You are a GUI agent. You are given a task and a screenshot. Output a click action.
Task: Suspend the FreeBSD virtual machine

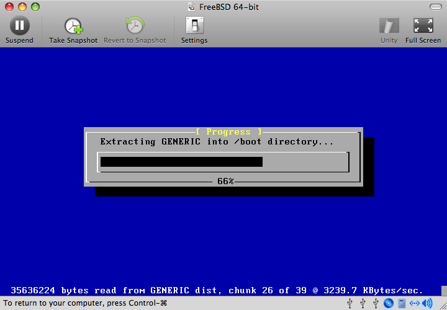click(19, 26)
